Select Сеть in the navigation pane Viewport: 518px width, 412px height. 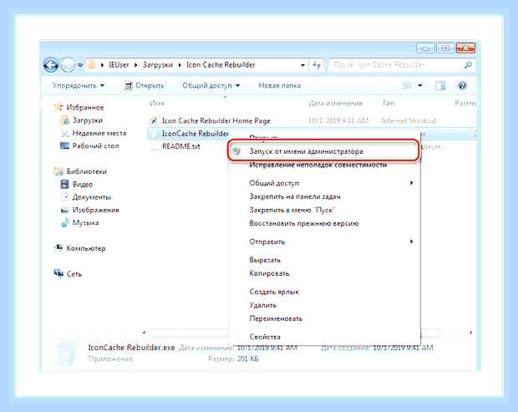(74, 274)
